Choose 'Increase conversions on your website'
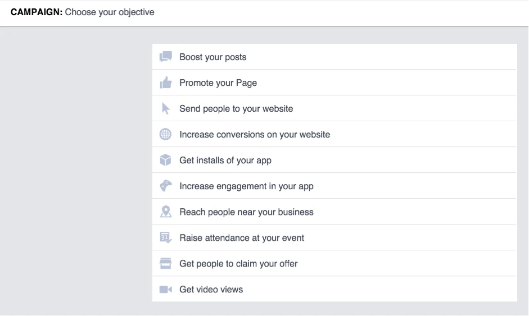Viewport: 529px width, 316px height. tap(334, 134)
